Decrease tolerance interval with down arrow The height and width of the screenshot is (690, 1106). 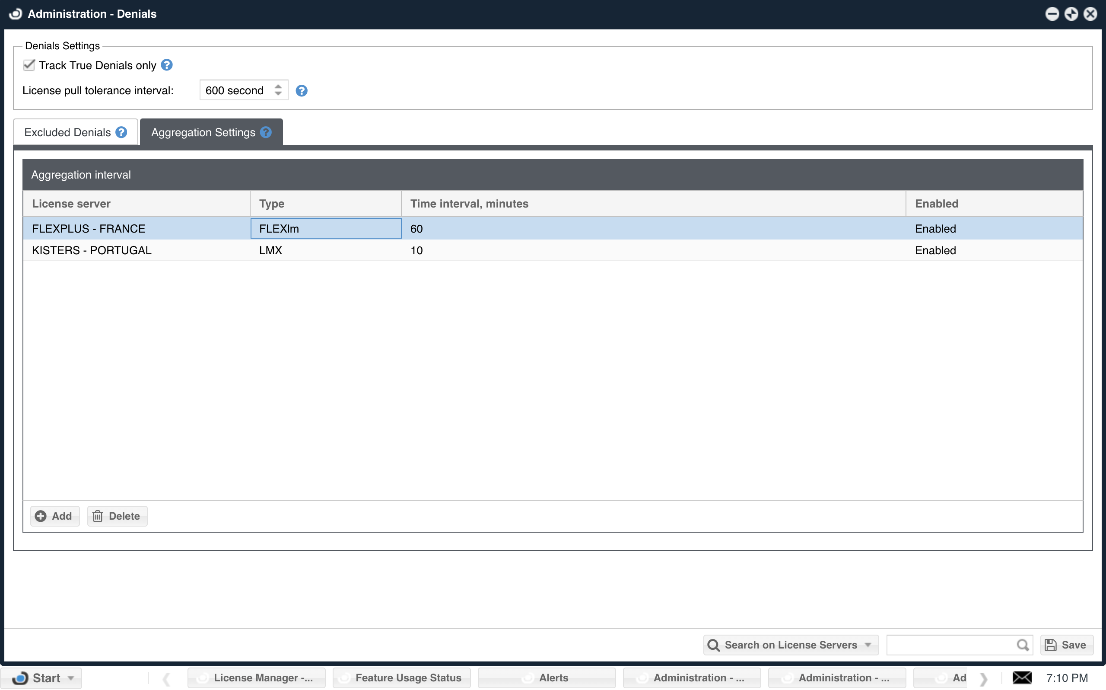(x=278, y=94)
